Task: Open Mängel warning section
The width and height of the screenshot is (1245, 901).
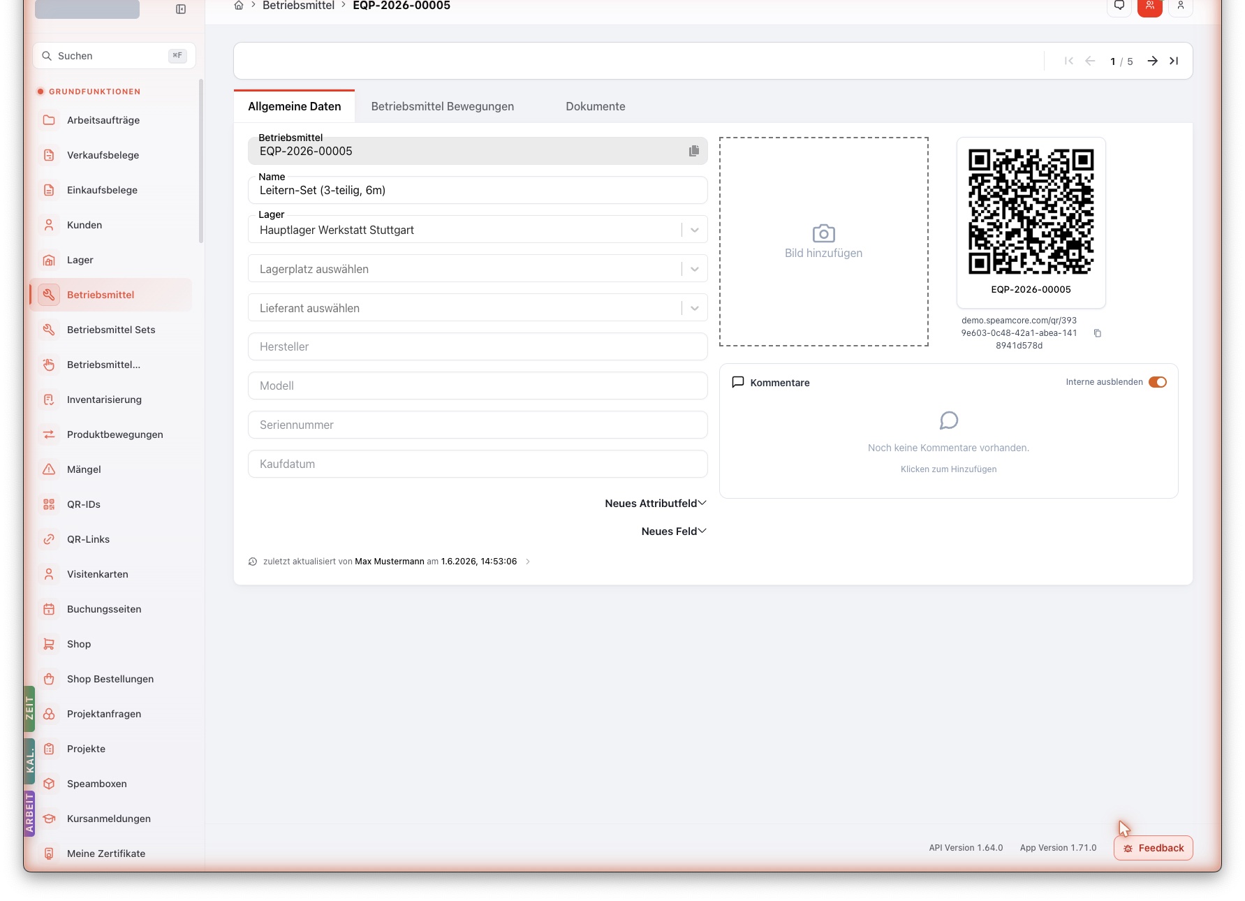Action: coord(110,469)
